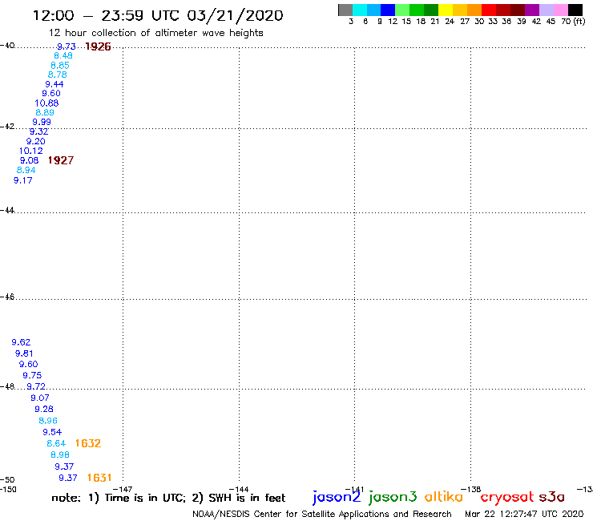Click the wave height value "9.73"
Viewport: 593px width, 521px height.
tap(67, 46)
